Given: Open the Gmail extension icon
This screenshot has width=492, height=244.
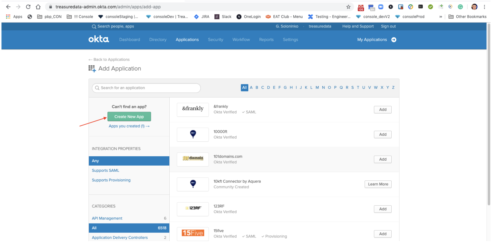Looking at the screenshot, I should coord(361,7).
